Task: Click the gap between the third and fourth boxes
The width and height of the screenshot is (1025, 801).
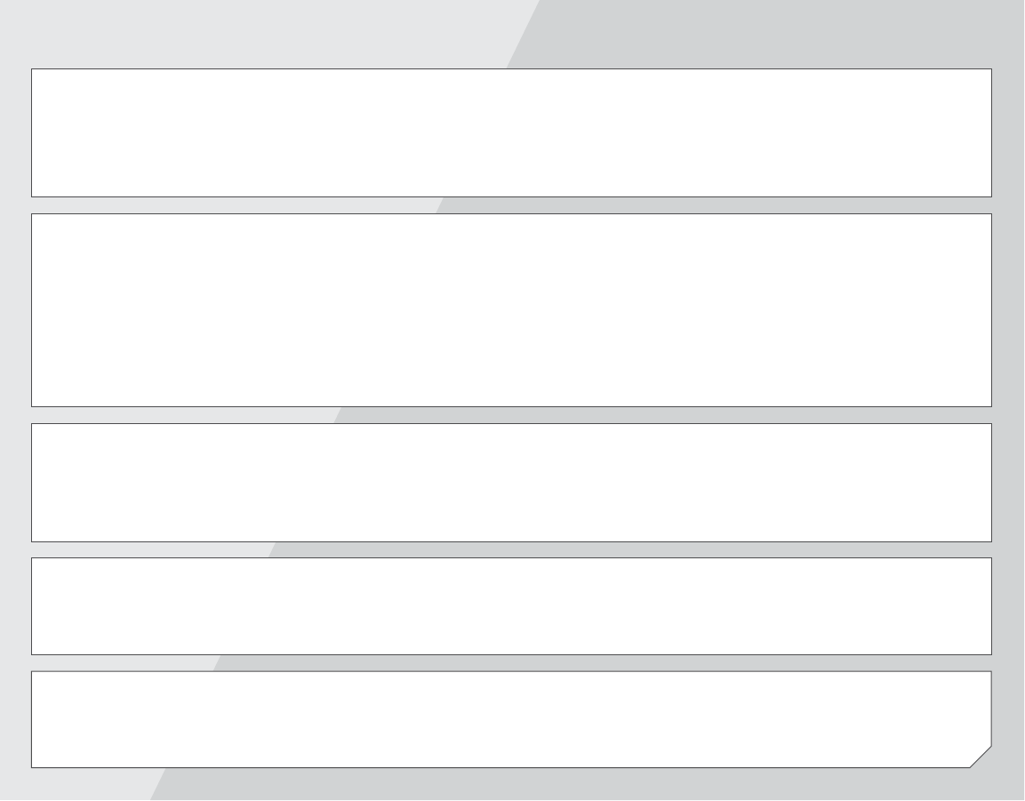Action: (511, 550)
